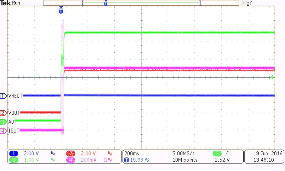Select the channel 3 badge in vertical readout

click(x=14, y=160)
